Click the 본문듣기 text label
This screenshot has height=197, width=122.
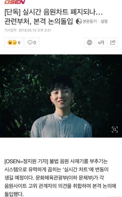coord(89,21)
